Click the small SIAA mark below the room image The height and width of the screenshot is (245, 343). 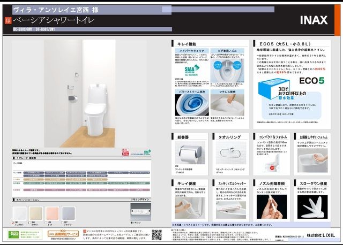tap(147, 152)
